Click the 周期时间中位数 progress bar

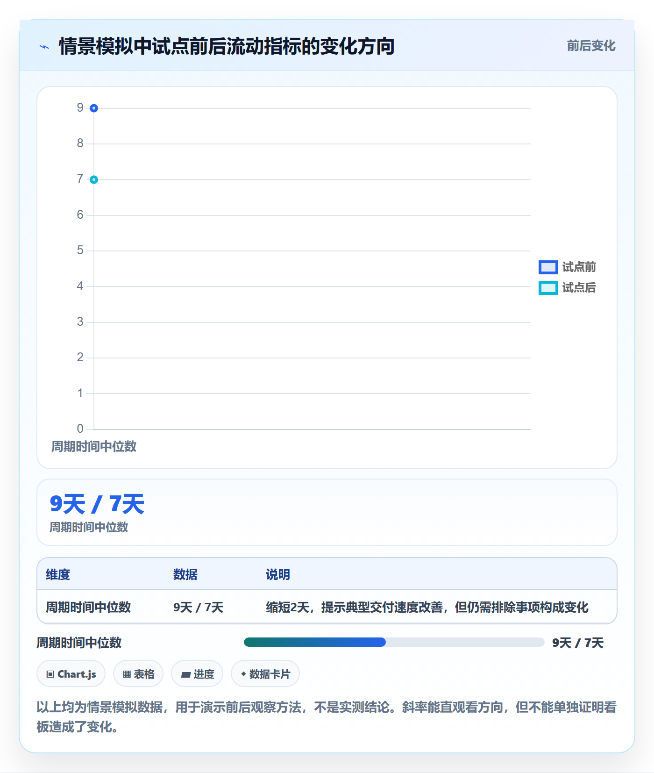point(394,642)
